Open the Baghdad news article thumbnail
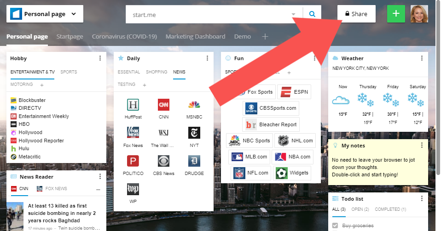 tap(15, 216)
